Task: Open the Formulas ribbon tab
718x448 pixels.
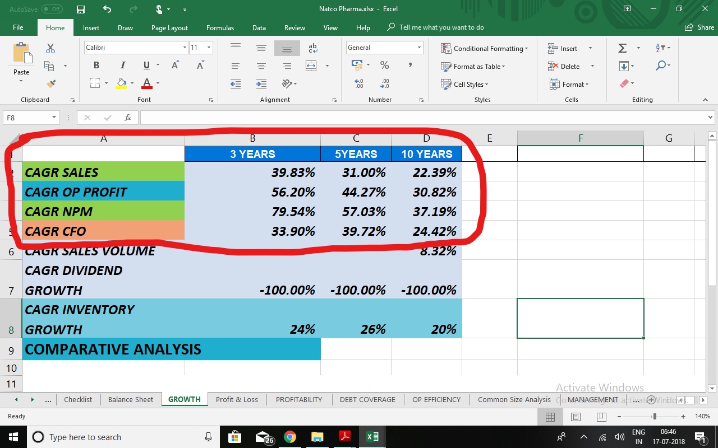Action: point(220,27)
